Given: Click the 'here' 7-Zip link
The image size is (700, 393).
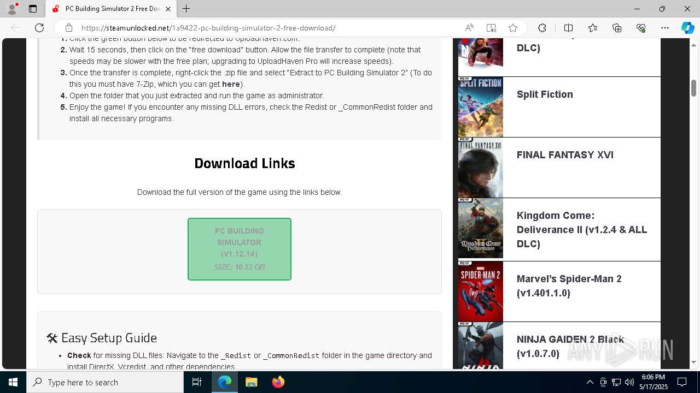Looking at the screenshot, I should click(231, 84).
